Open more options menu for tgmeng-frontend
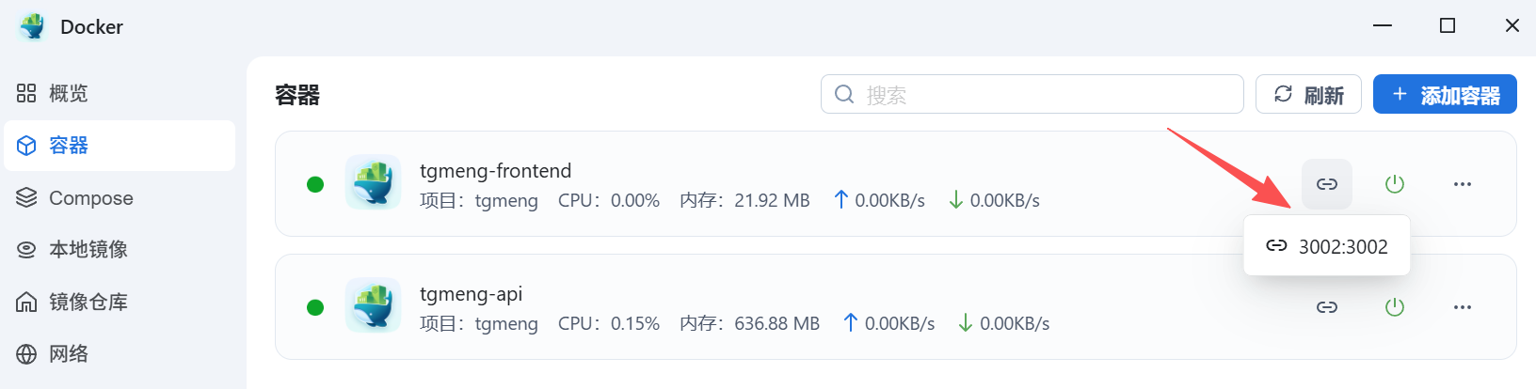The width and height of the screenshot is (1536, 389). click(x=1462, y=184)
